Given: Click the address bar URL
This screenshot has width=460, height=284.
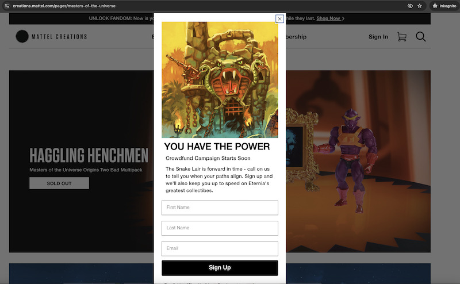Looking at the screenshot, I should [x=64, y=6].
